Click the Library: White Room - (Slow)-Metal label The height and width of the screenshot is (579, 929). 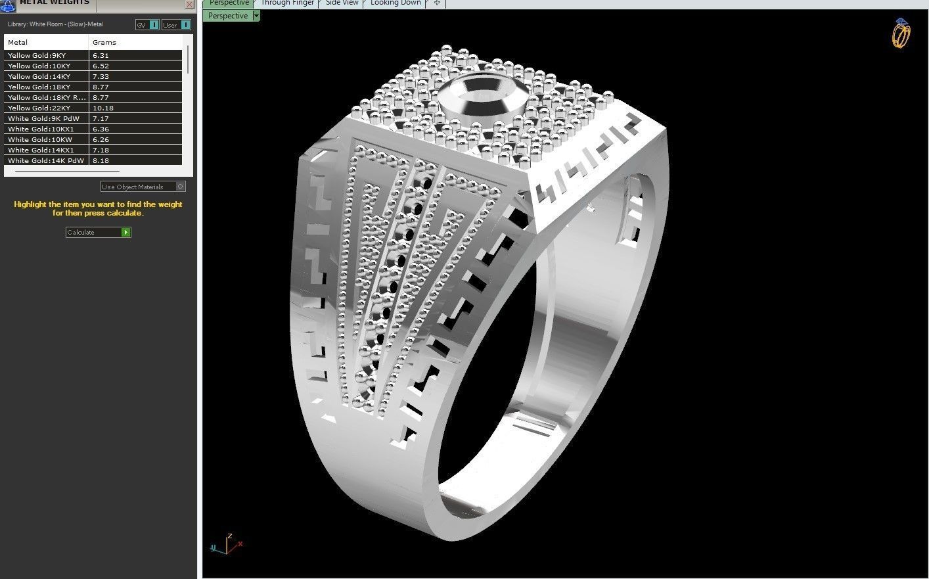click(55, 24)
